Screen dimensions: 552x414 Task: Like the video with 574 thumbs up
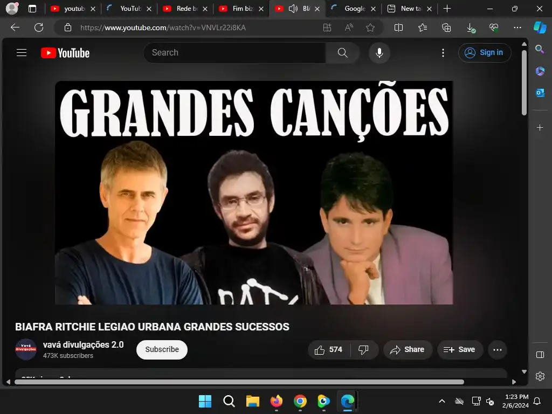pyautogui.click(x=328, y=349)
